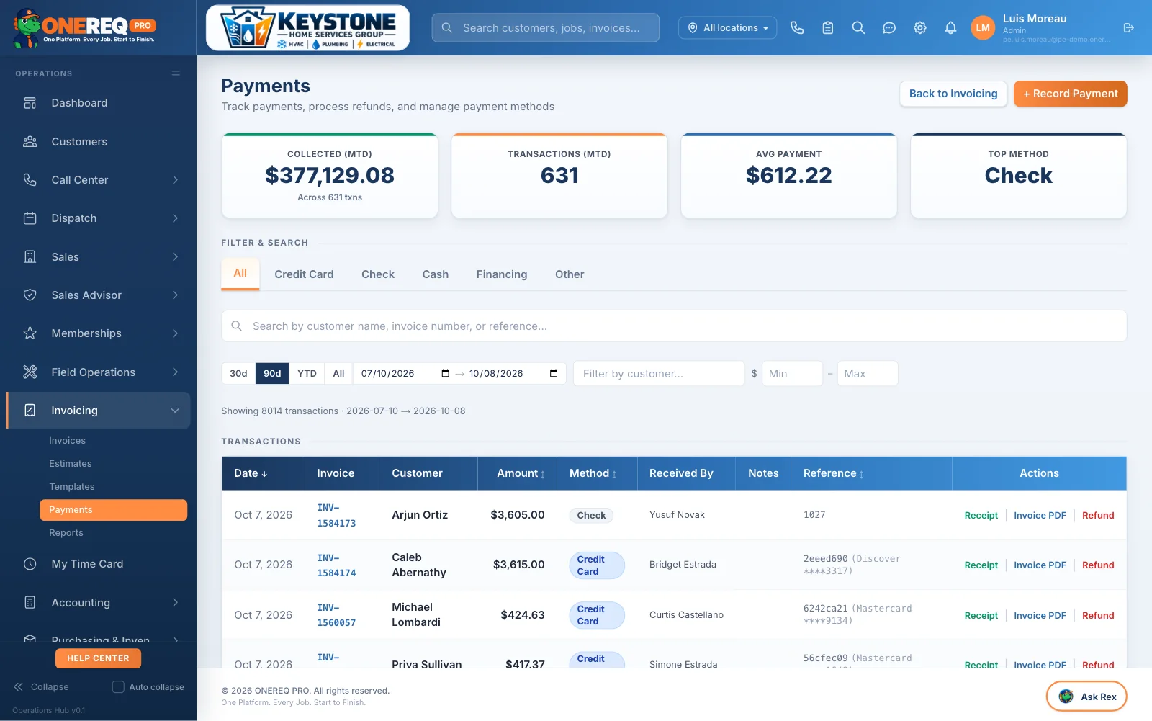Open the All locations dropdown
Viewport: 1152px width, 721px height.
coord(727,27)
